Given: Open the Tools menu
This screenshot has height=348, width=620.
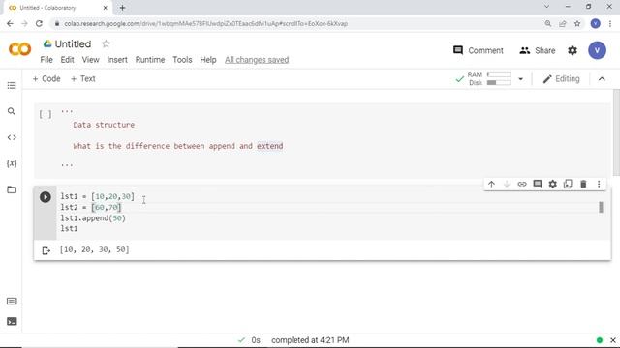Looking at the screenshot, I should click(x=182, y=60).
